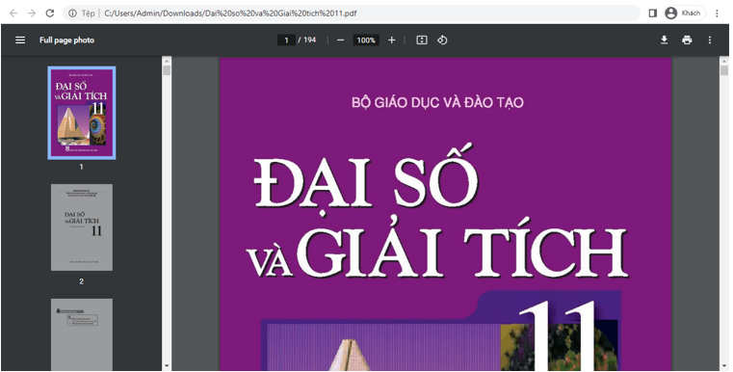This screenshot has width=733, height=372.
Task: Select the Full page photo title
Action: (66, 40)
